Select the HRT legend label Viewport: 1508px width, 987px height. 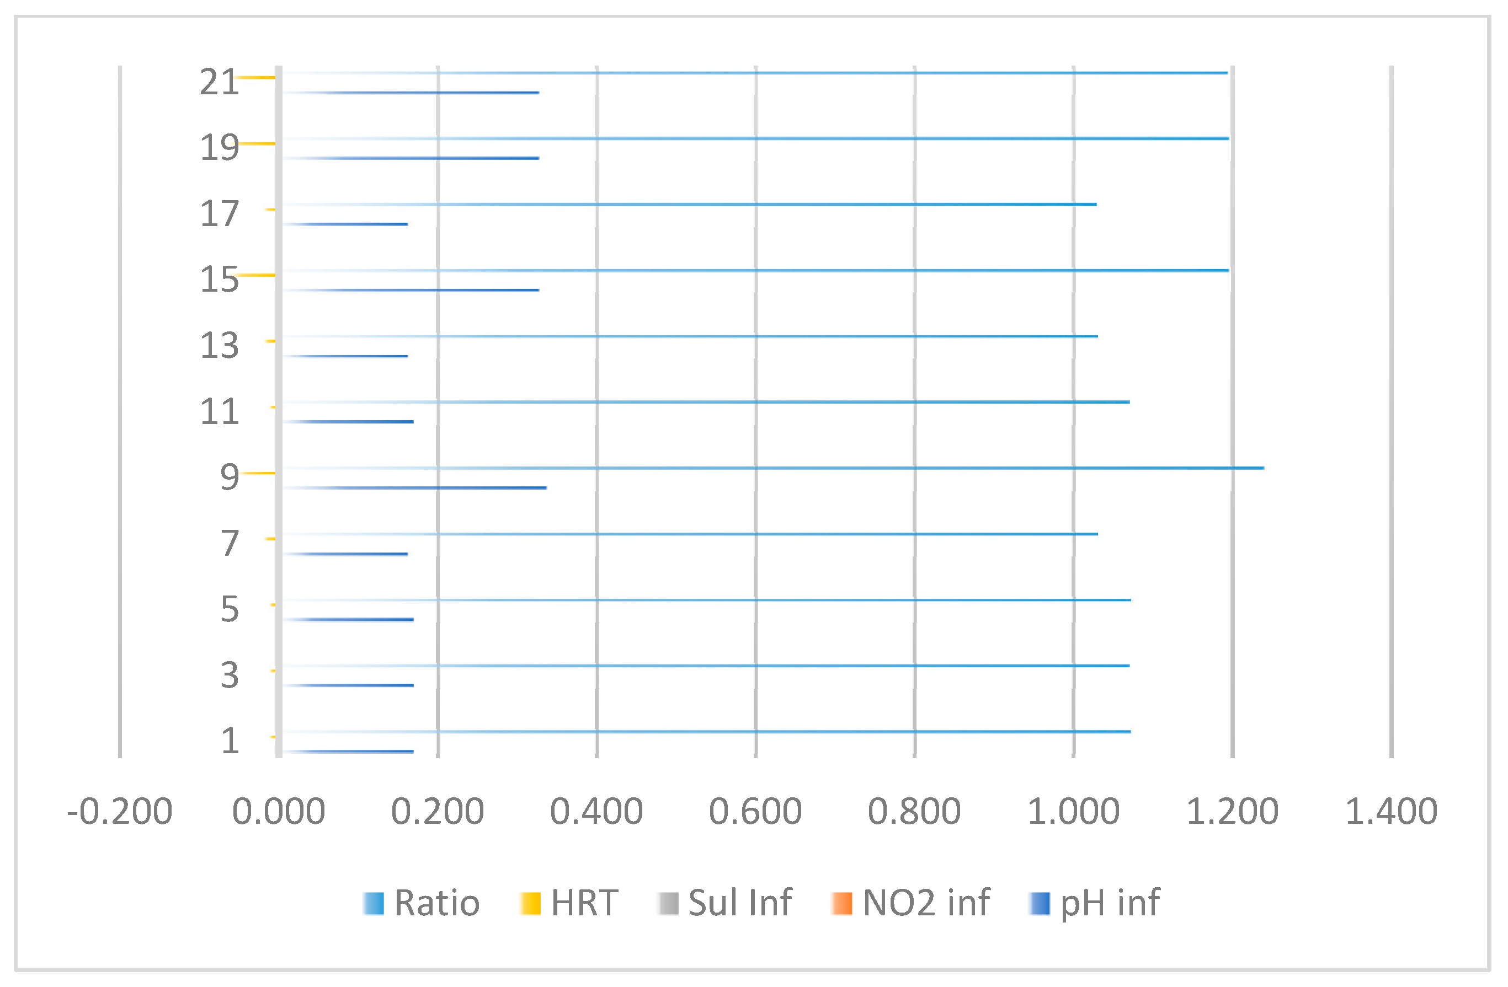(x=584, y=903)
